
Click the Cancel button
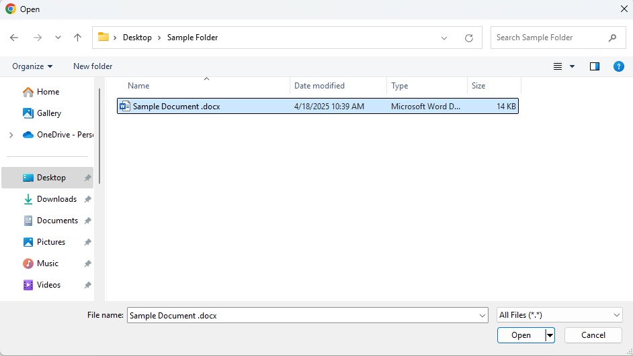(x=593, y=335)
